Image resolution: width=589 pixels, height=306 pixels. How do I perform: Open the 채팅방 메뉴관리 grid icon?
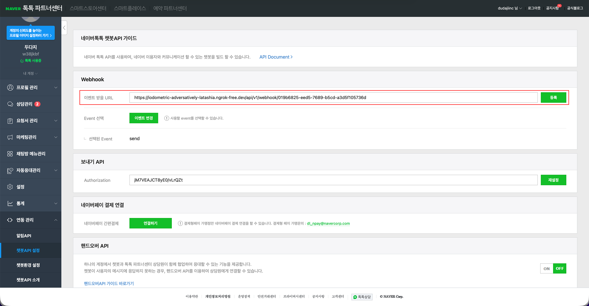coord(10,154)
